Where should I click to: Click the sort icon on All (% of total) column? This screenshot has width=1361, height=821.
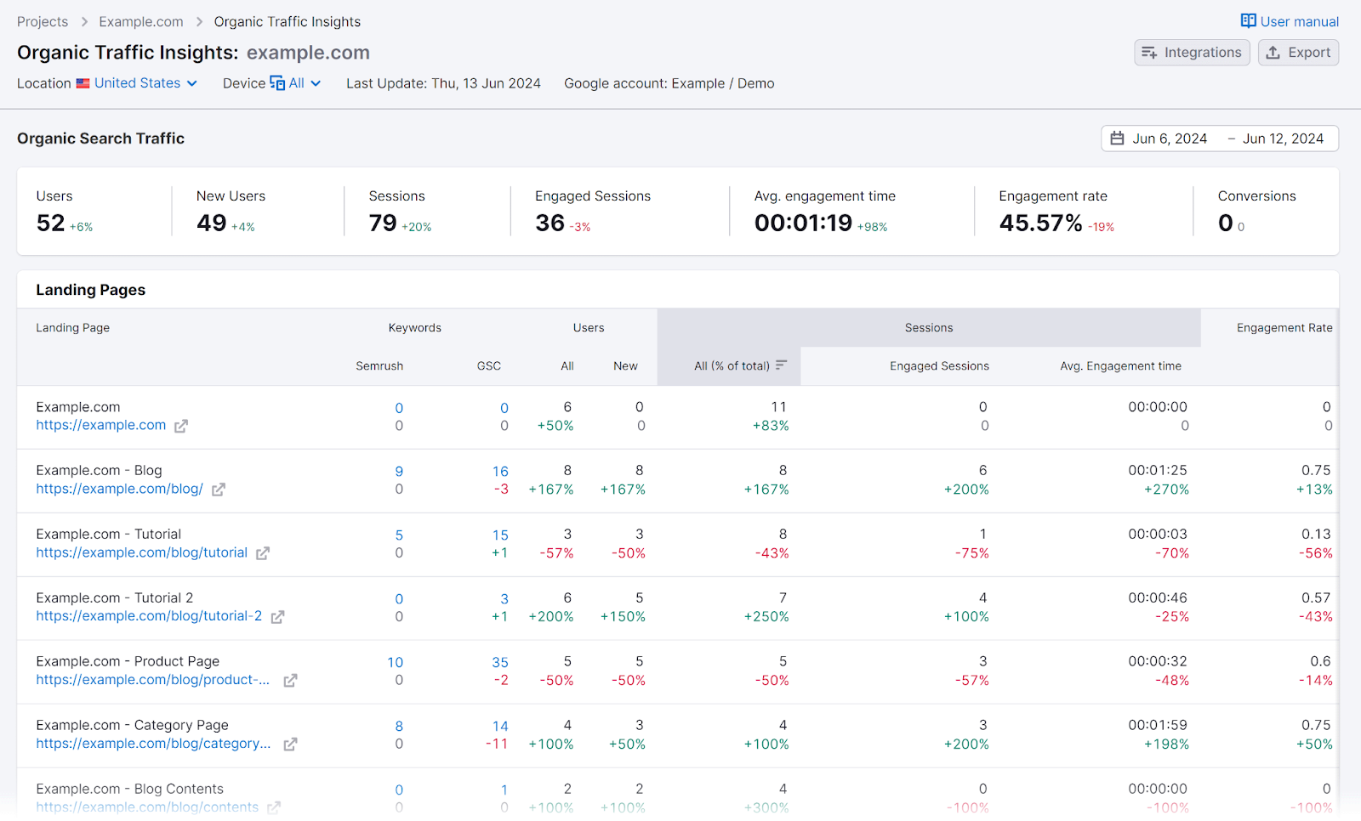click(x=781, y=365)
